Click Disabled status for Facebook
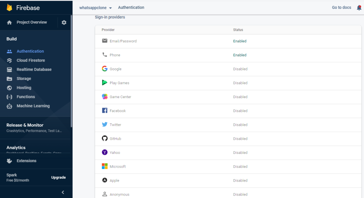 click(x=240, y=111)
